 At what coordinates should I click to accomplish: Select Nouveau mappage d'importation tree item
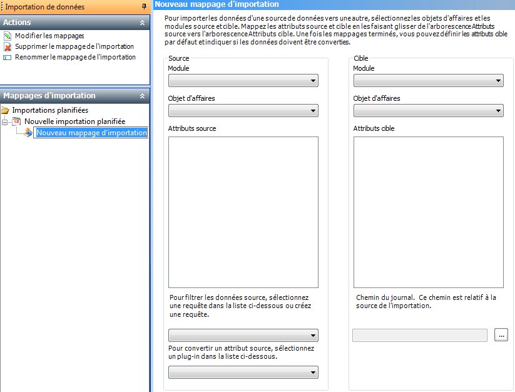point(91,133)
